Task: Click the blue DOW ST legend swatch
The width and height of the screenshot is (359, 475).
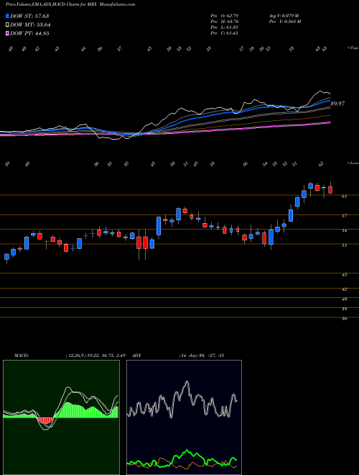Action: 7,16
